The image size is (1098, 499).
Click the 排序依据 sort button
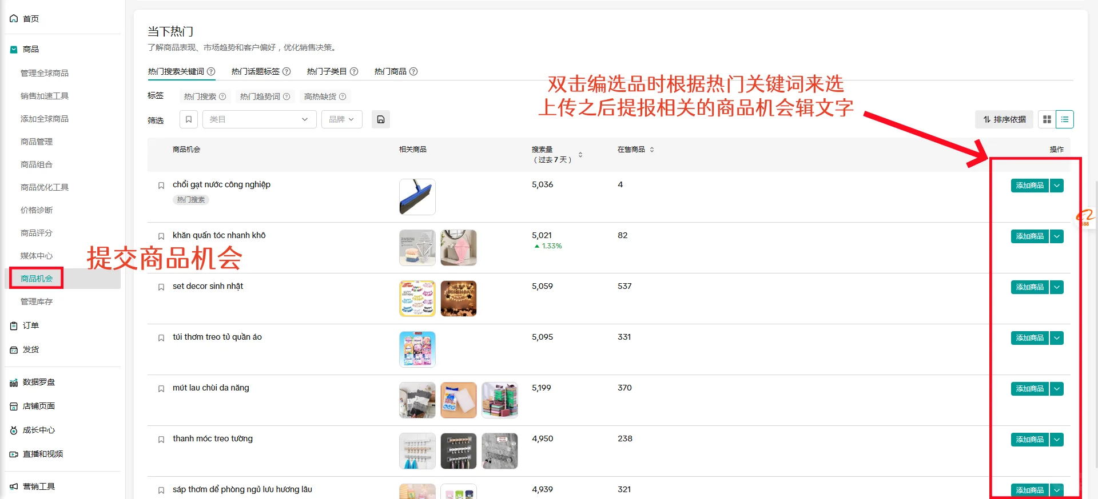1004,119
